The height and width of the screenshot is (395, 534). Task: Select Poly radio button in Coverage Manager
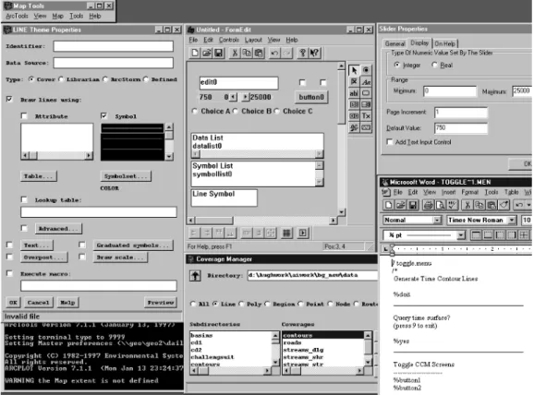click(241, 304)
